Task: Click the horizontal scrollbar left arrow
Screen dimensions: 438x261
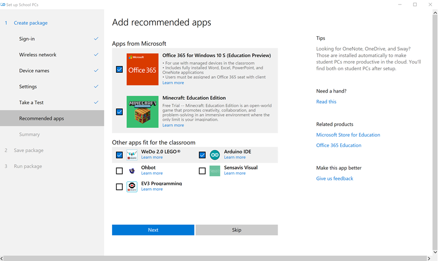Action: [x=2, y=258]
